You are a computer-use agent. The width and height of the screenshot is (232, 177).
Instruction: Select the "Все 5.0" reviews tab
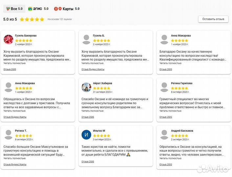(x=14, y=9)
